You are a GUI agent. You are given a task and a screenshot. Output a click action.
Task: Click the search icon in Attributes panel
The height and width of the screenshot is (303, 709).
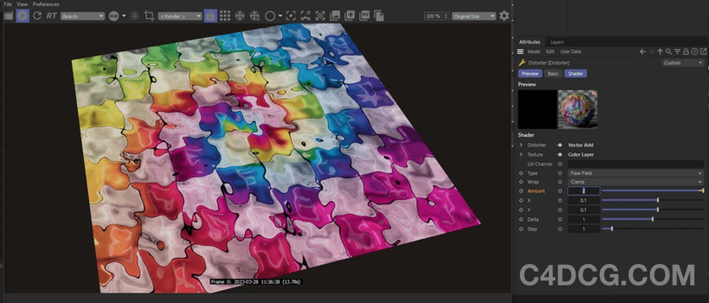(668, 52)
